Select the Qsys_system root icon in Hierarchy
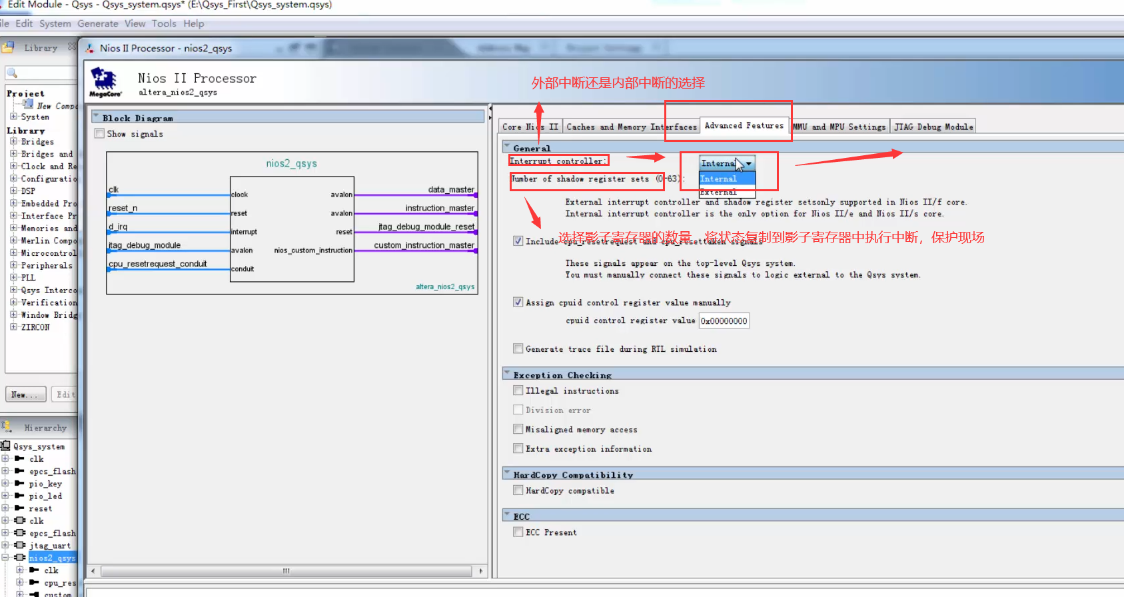Image resolution: width=1124 pixels, height=597 pixels. coord(6,446)
